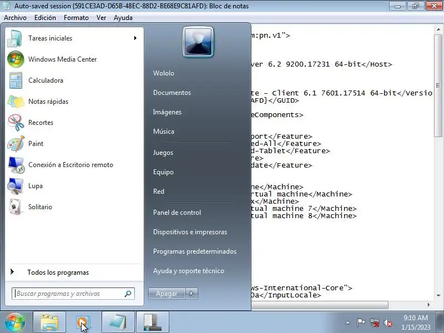
Task: Launch Recortes snipping tool icon
Action: coord(16,123)
